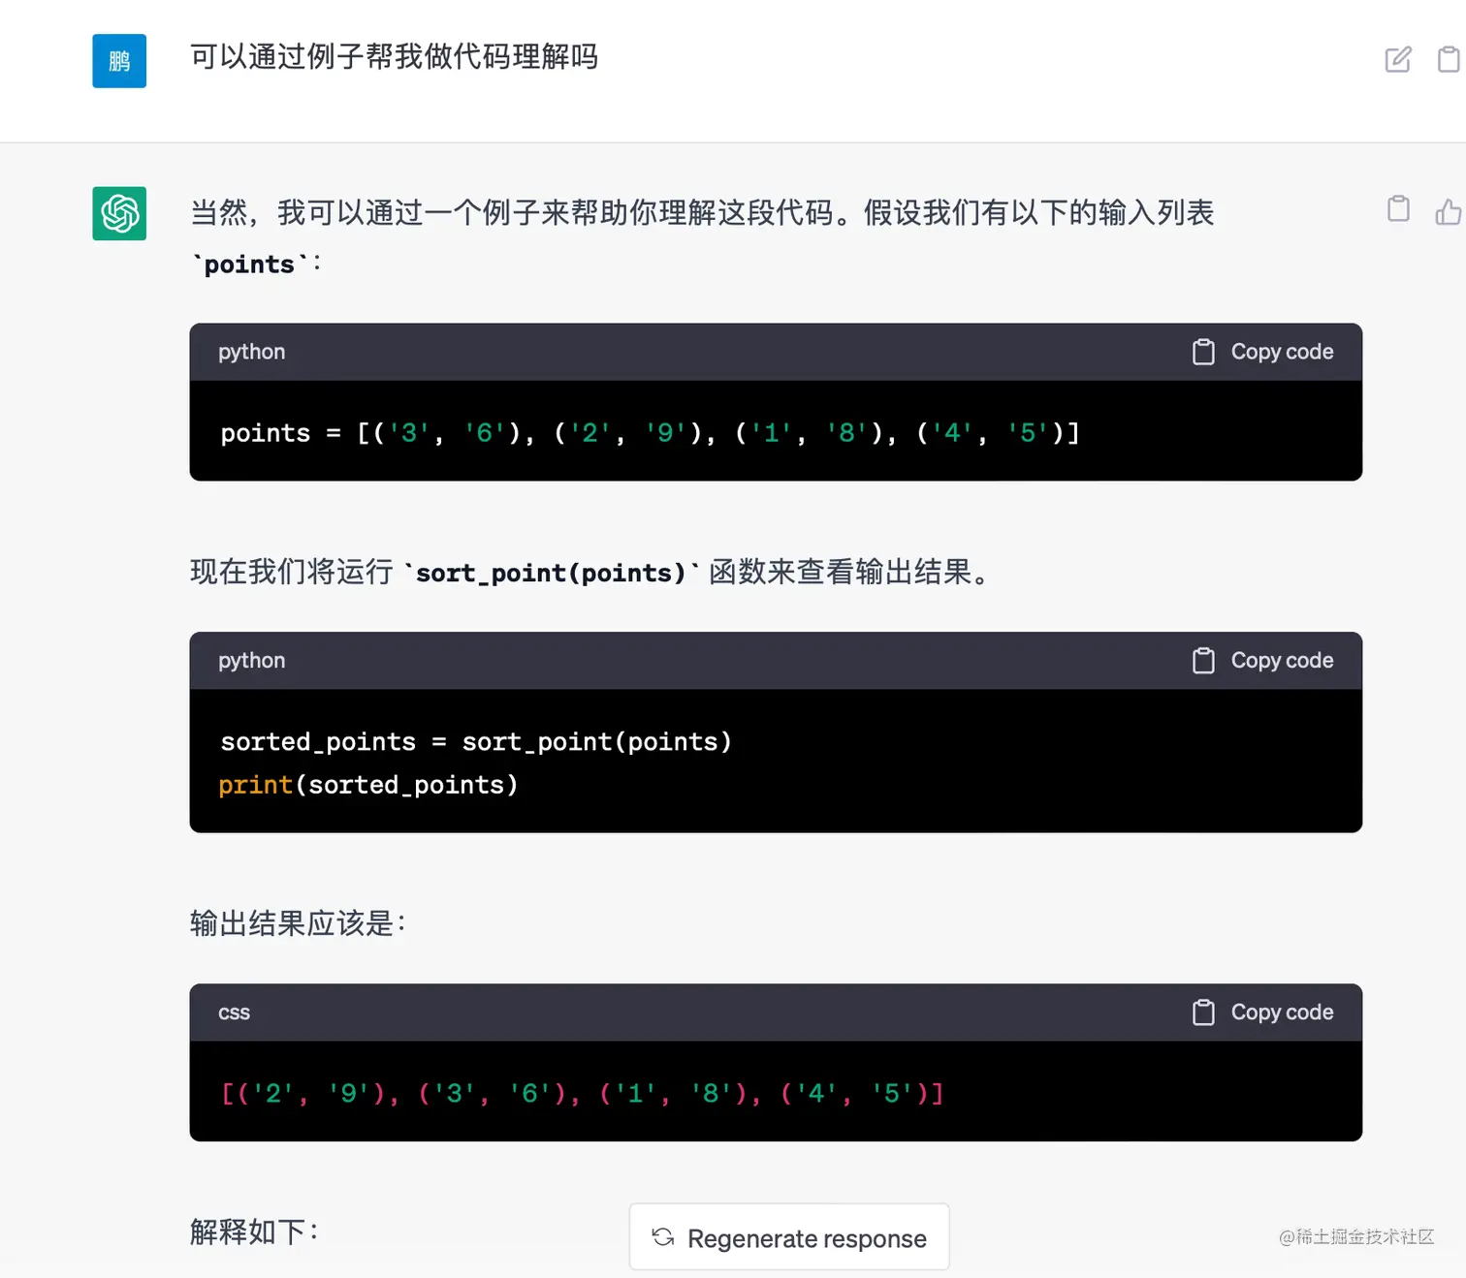This screenshot has height=1278, width=1466.
Task: Click the ChatGPT logo avatar
Action: 119,213
